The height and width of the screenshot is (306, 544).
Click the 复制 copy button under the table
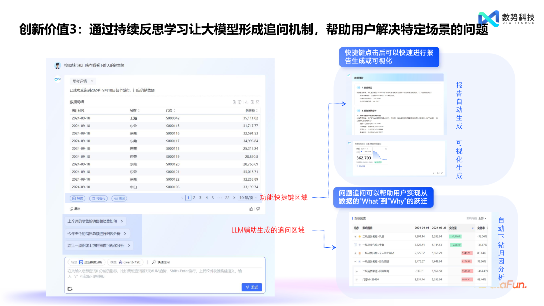tap(75, 209)
